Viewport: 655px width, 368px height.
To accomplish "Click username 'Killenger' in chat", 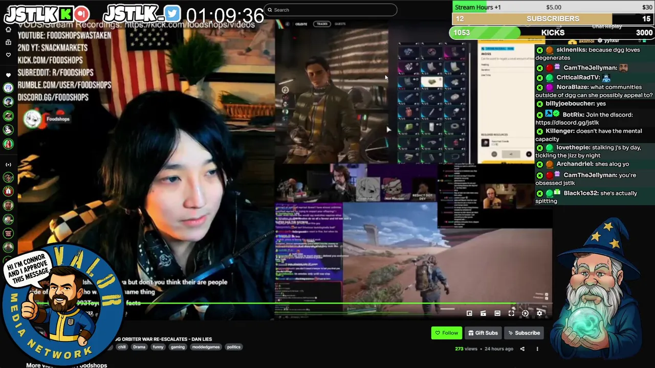I will (560, 131).
